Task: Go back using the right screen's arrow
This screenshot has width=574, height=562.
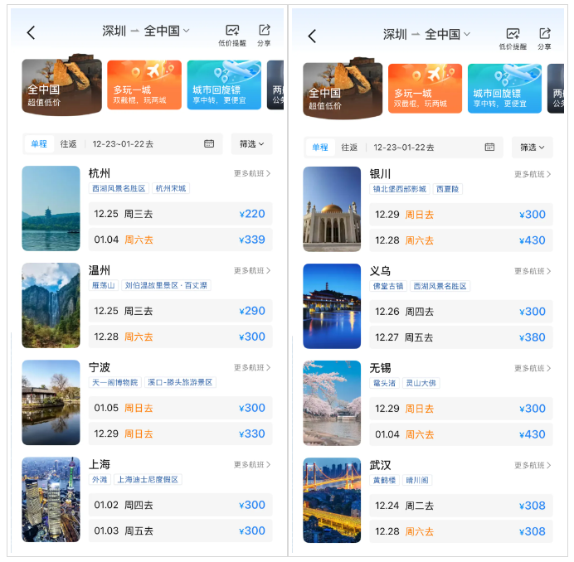Action: (x=312, y=36)
